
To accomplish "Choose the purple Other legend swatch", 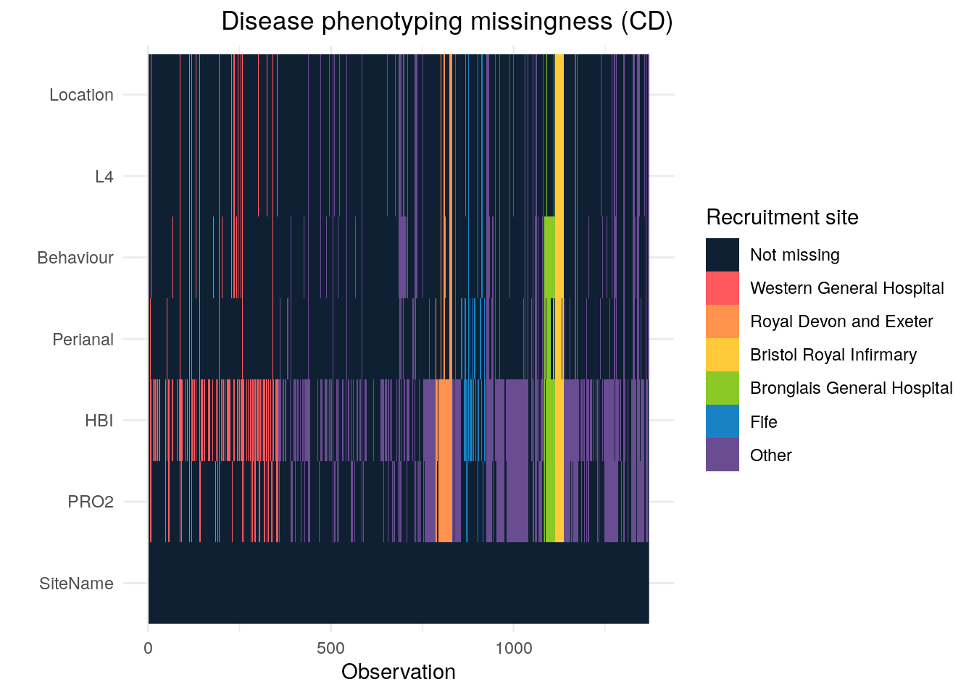I will point(722,455).
